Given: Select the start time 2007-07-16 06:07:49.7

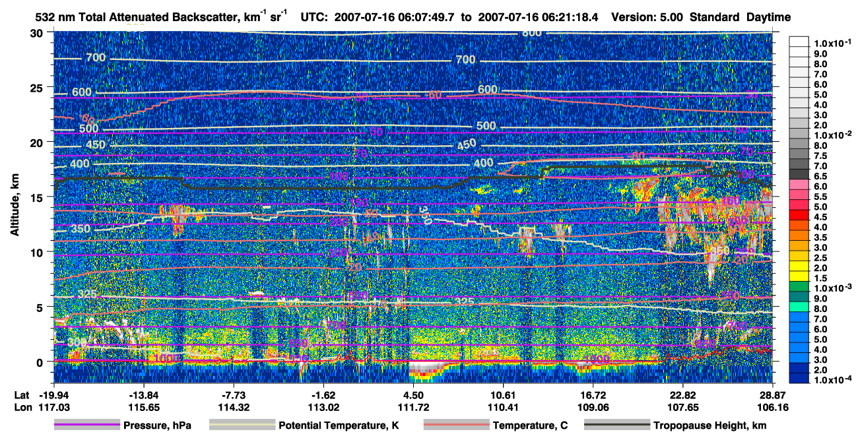Looking at the screenshot, I should [x=394, y=16].
